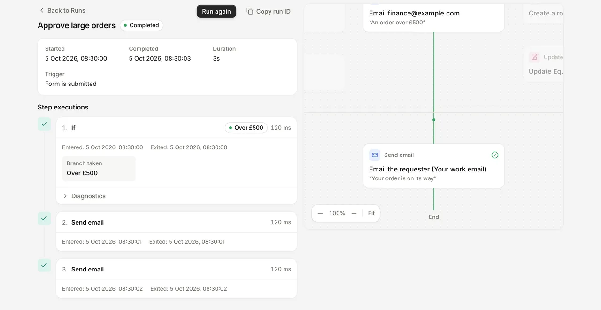Click the trigger Form is submitted
Viewport: 601px width, 310px height.
click(x=71, y=84)
